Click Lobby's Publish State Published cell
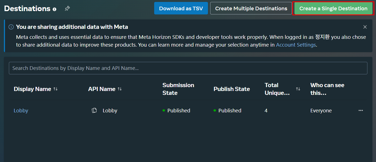 pyautogui.click(x=227, y=110)
